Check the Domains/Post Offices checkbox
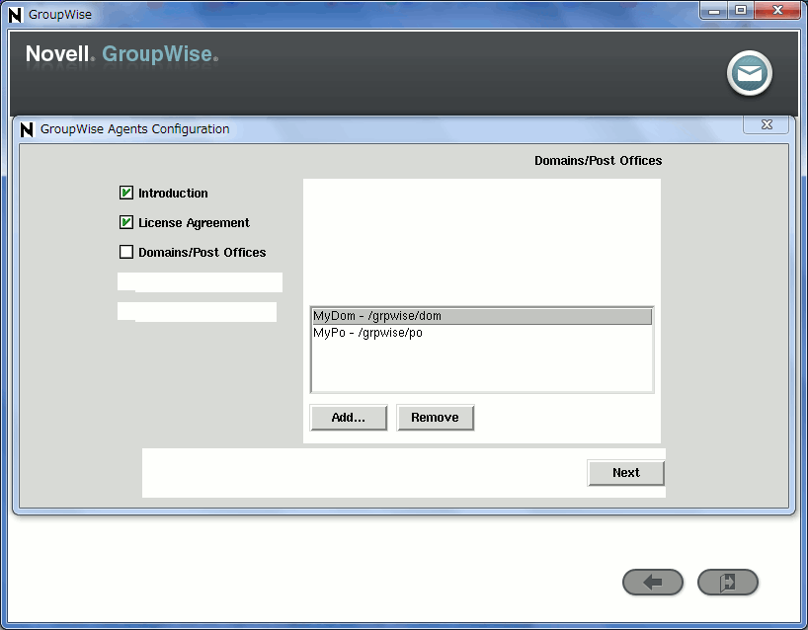 coord(126,252)
